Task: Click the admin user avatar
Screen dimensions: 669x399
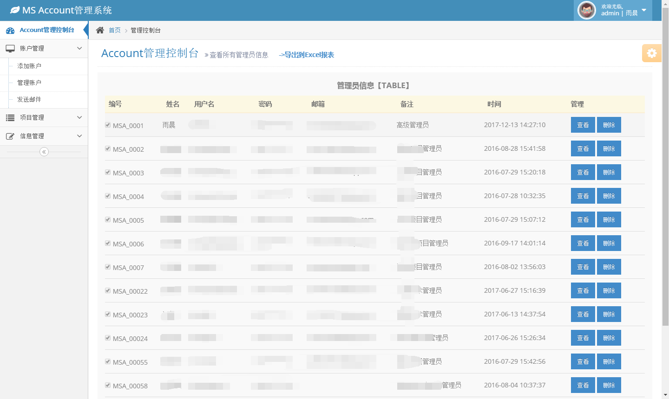Action: coord(586,10)
